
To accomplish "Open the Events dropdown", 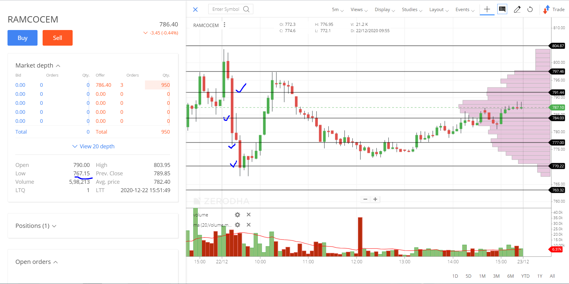I will coord(465,10).
